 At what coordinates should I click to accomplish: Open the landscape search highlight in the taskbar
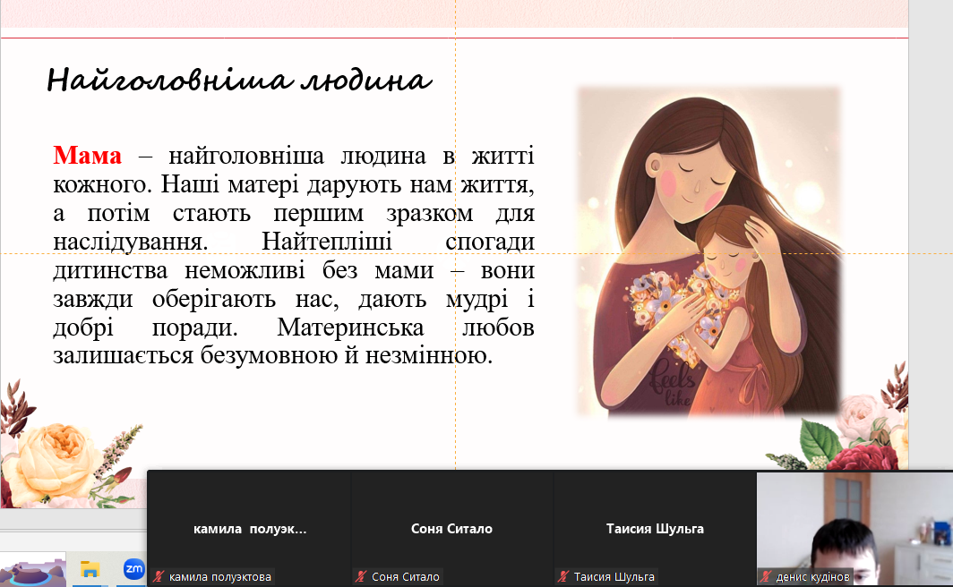pos(33,571)
